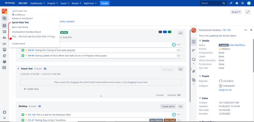Collapse the Details section
Image resolution: width=254 pixels, height=122 pixels.
(x=200, y=40)
